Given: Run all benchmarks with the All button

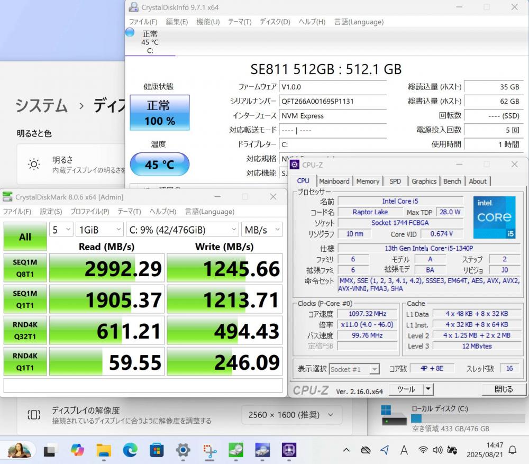Looking at the screenshot, I should [25, 236].
